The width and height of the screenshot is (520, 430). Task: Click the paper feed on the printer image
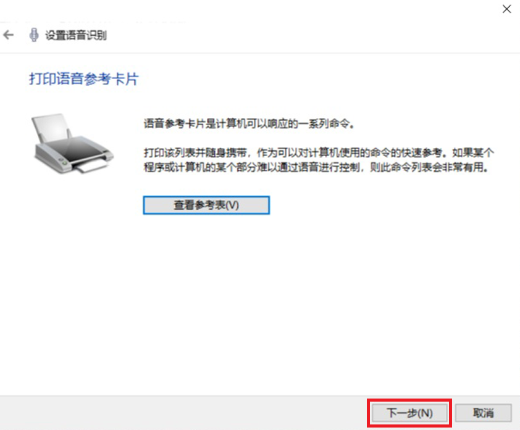pyautogui.click(x=52, y=128)
